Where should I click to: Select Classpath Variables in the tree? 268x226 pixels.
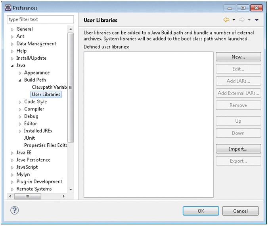(49, 87)
